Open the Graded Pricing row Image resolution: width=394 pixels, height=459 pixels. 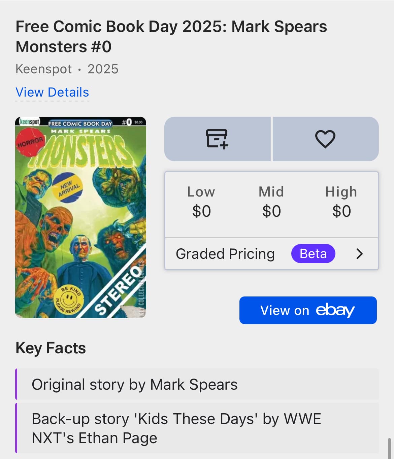[x=271, y=254]
